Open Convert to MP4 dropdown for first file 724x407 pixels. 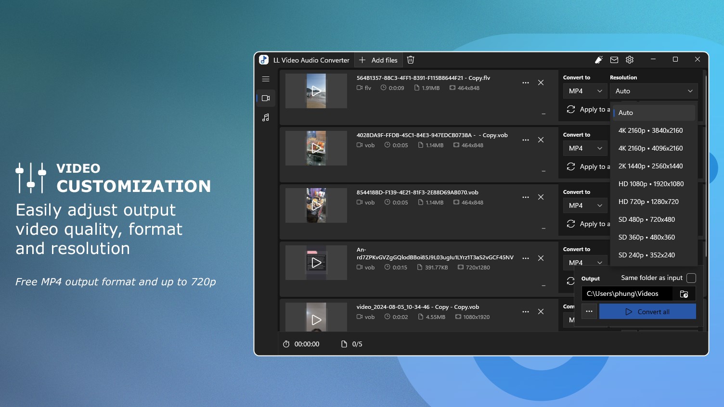coord(585,91)
